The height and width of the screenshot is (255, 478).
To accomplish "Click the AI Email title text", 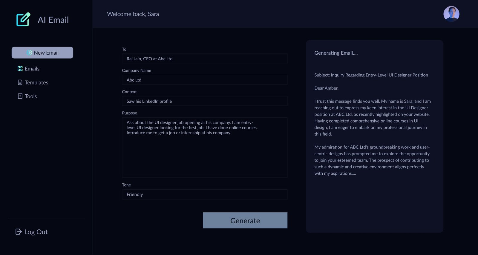I will [53, 20].
